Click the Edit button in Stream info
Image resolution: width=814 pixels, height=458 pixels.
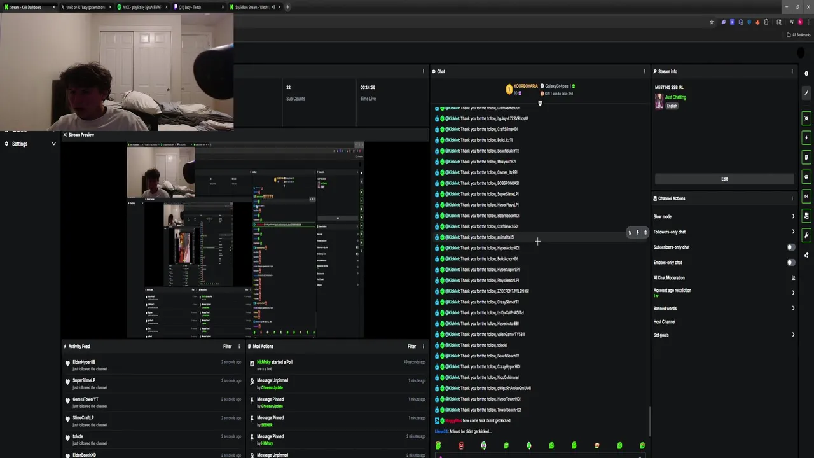[x=724, y=179]
